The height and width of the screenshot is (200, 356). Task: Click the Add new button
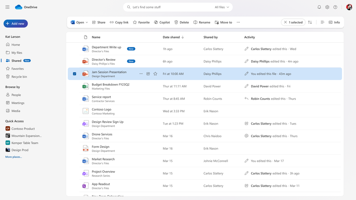click(x=16, y=23)
